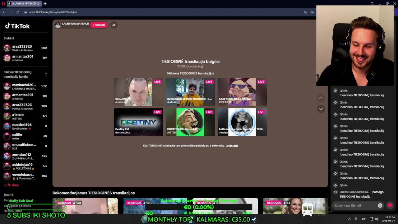Select the LAURYNAS MAYBACH browser tab
The width and height of the screenshot is (398, 224).
coord(24,3)
